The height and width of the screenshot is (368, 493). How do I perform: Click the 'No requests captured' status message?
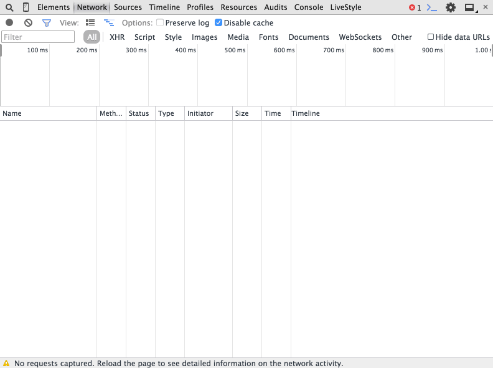179,363
